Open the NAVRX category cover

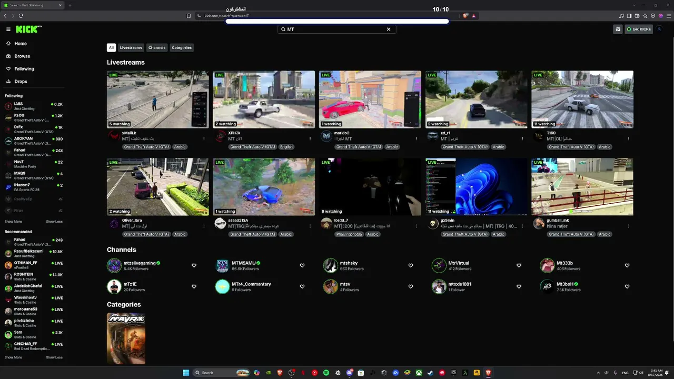point(126,338)
